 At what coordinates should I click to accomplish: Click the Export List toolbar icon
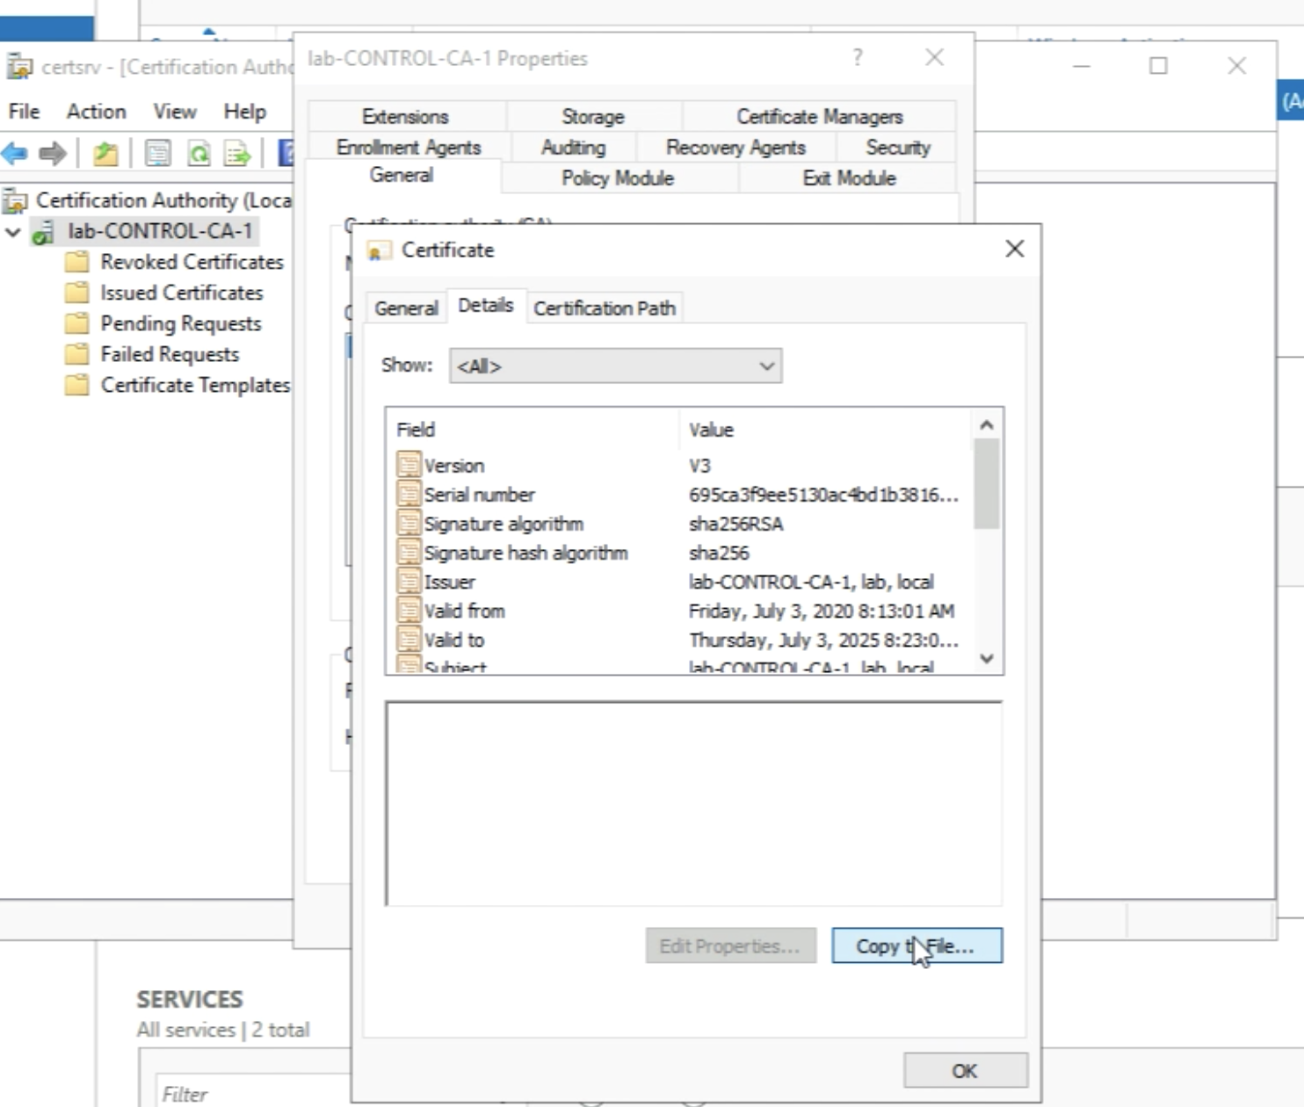click(x=237, y=154)
